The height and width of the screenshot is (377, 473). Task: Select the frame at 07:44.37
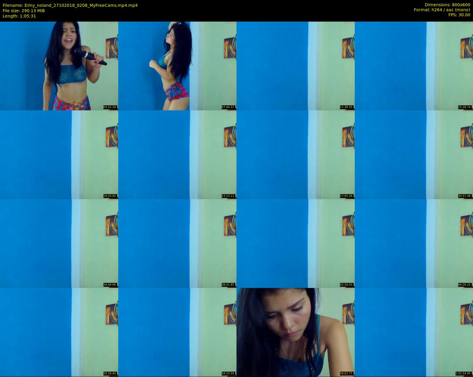(x=177, y=66)
